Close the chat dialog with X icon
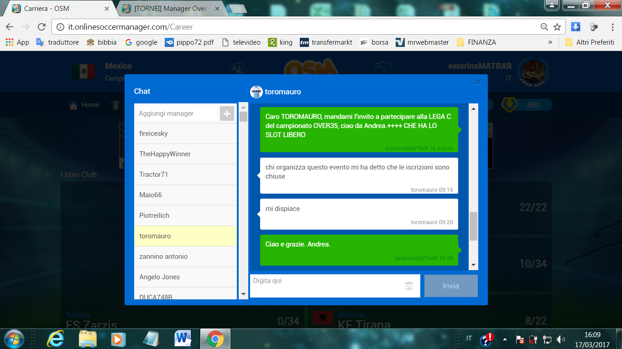Image resolution: width=622 pixels, height=349 pixels. (x=478, y=82)
